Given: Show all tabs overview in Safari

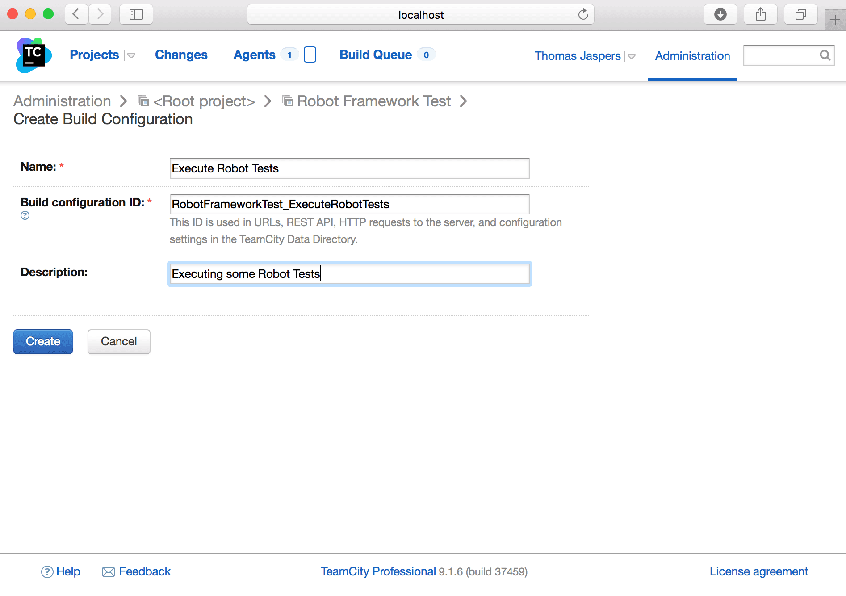Looking at the screenshot, I should tap(800, 15).
